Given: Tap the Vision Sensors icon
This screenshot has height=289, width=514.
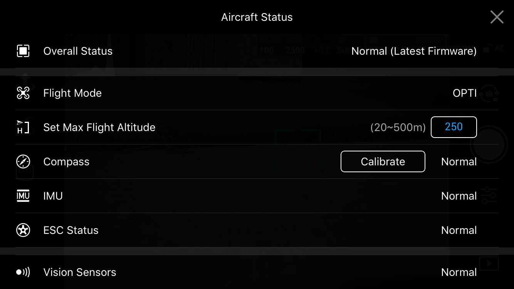Looking at the screenshot, I should point(23,272).
